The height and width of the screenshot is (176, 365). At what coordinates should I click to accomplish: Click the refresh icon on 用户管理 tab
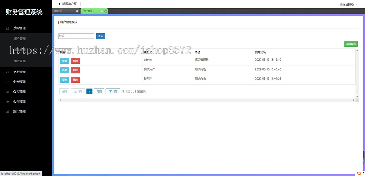click(102, 11)
